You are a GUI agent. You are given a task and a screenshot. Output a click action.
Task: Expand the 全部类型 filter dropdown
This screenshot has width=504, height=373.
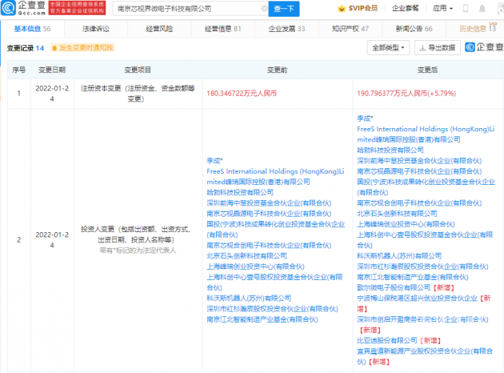click(x=388, y=48)
